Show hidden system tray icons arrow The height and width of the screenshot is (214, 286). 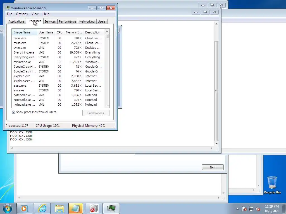[237, 209]
